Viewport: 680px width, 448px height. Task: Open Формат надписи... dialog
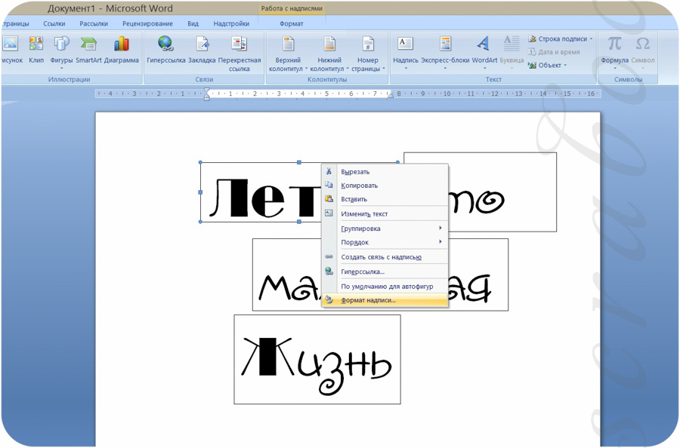(385, 300)
